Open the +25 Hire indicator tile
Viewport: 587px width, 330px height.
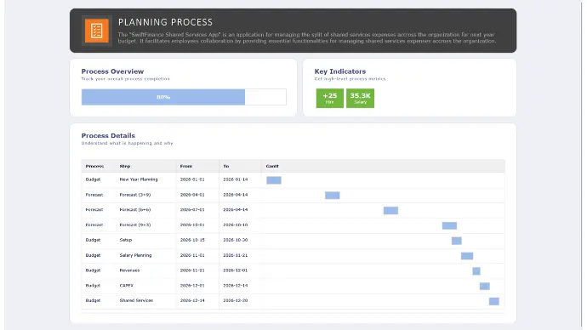coord(329,98)
